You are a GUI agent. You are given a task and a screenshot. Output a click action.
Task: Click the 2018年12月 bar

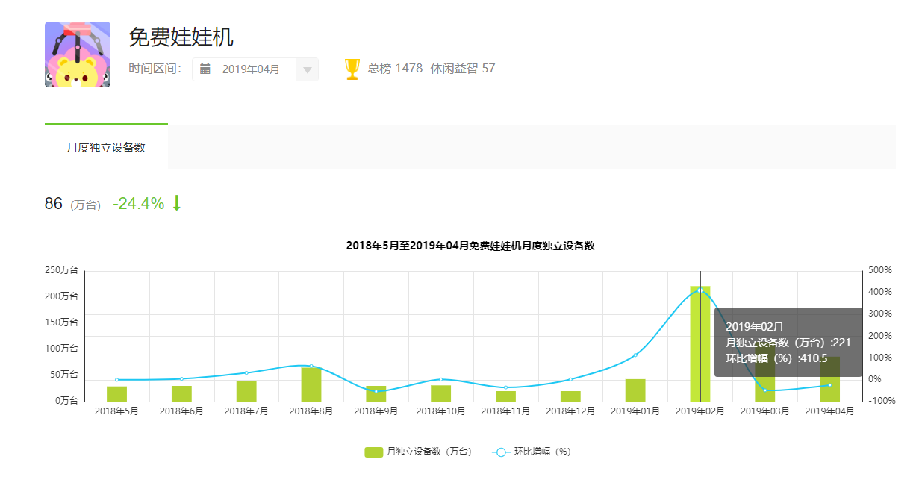[570, 396]
